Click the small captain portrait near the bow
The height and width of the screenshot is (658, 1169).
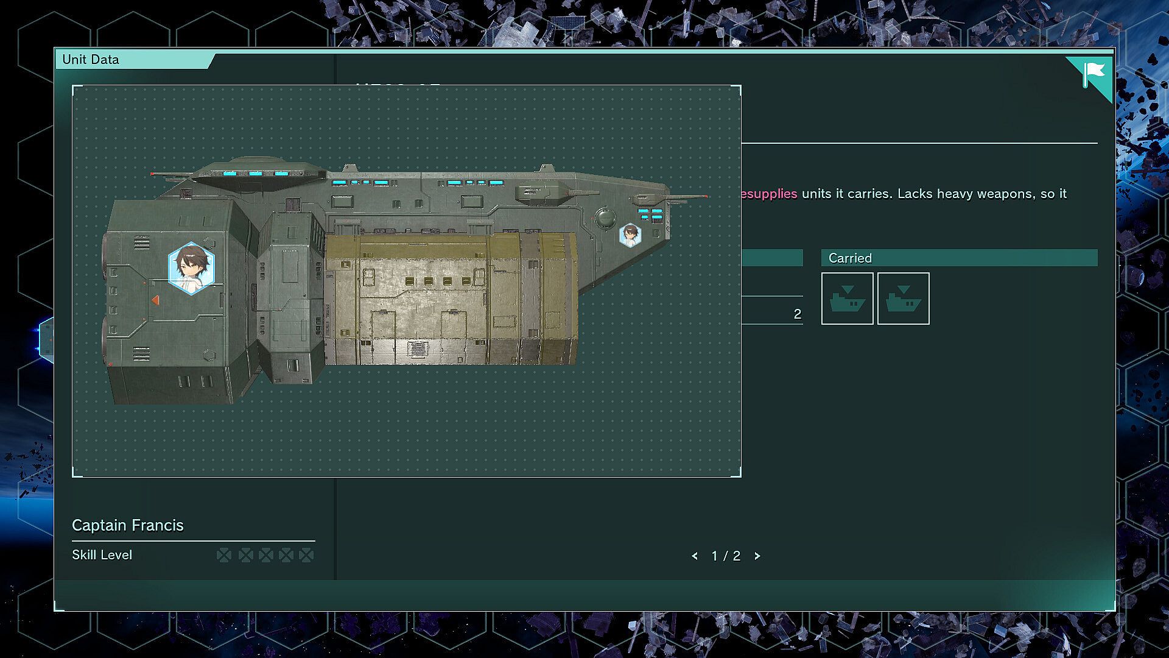(x=630, y=235)
